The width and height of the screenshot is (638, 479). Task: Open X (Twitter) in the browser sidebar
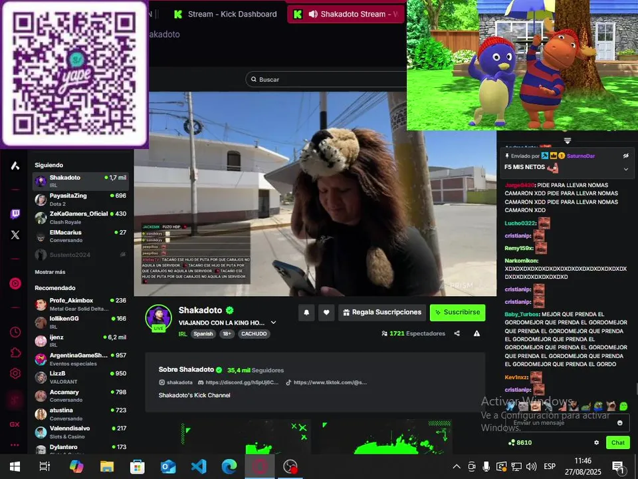pyautogui.click(x=15, y=235)
